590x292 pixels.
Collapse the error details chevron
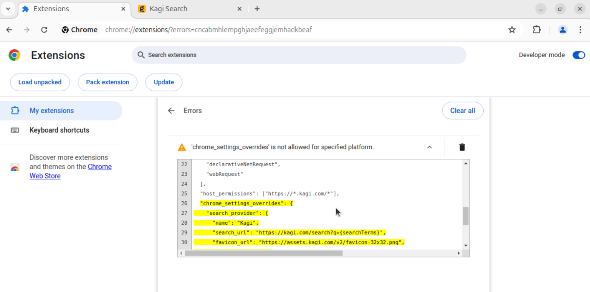[x=429, y=147]
